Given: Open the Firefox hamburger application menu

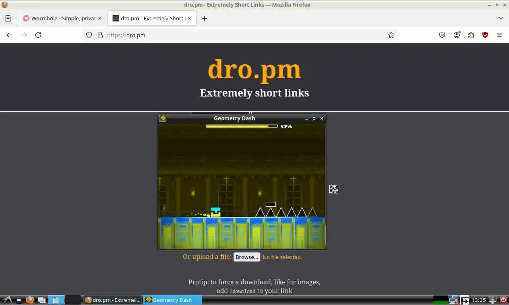Looking at the screenshot, I should [x=499, y=35].
